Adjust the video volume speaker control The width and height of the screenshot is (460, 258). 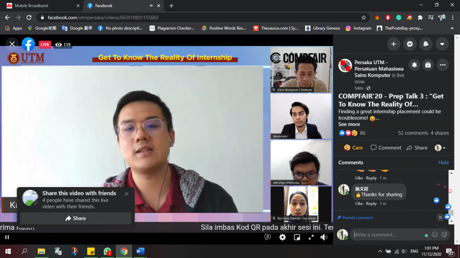[x=324, y=237]
